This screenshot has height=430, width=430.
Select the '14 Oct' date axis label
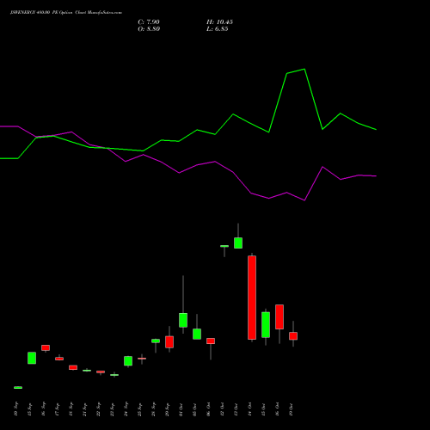(249, 409)
